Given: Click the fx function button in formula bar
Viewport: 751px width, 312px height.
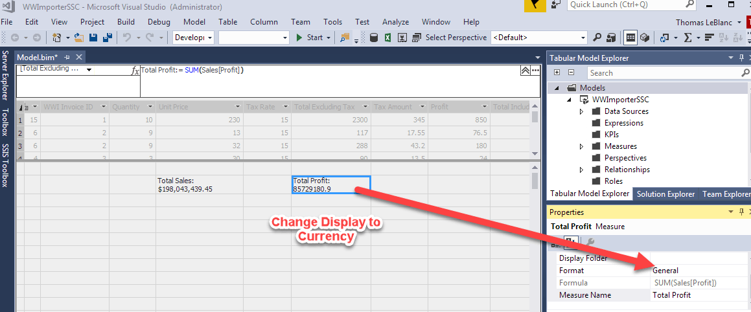Looking at the screenshot, I should [135, 71].
